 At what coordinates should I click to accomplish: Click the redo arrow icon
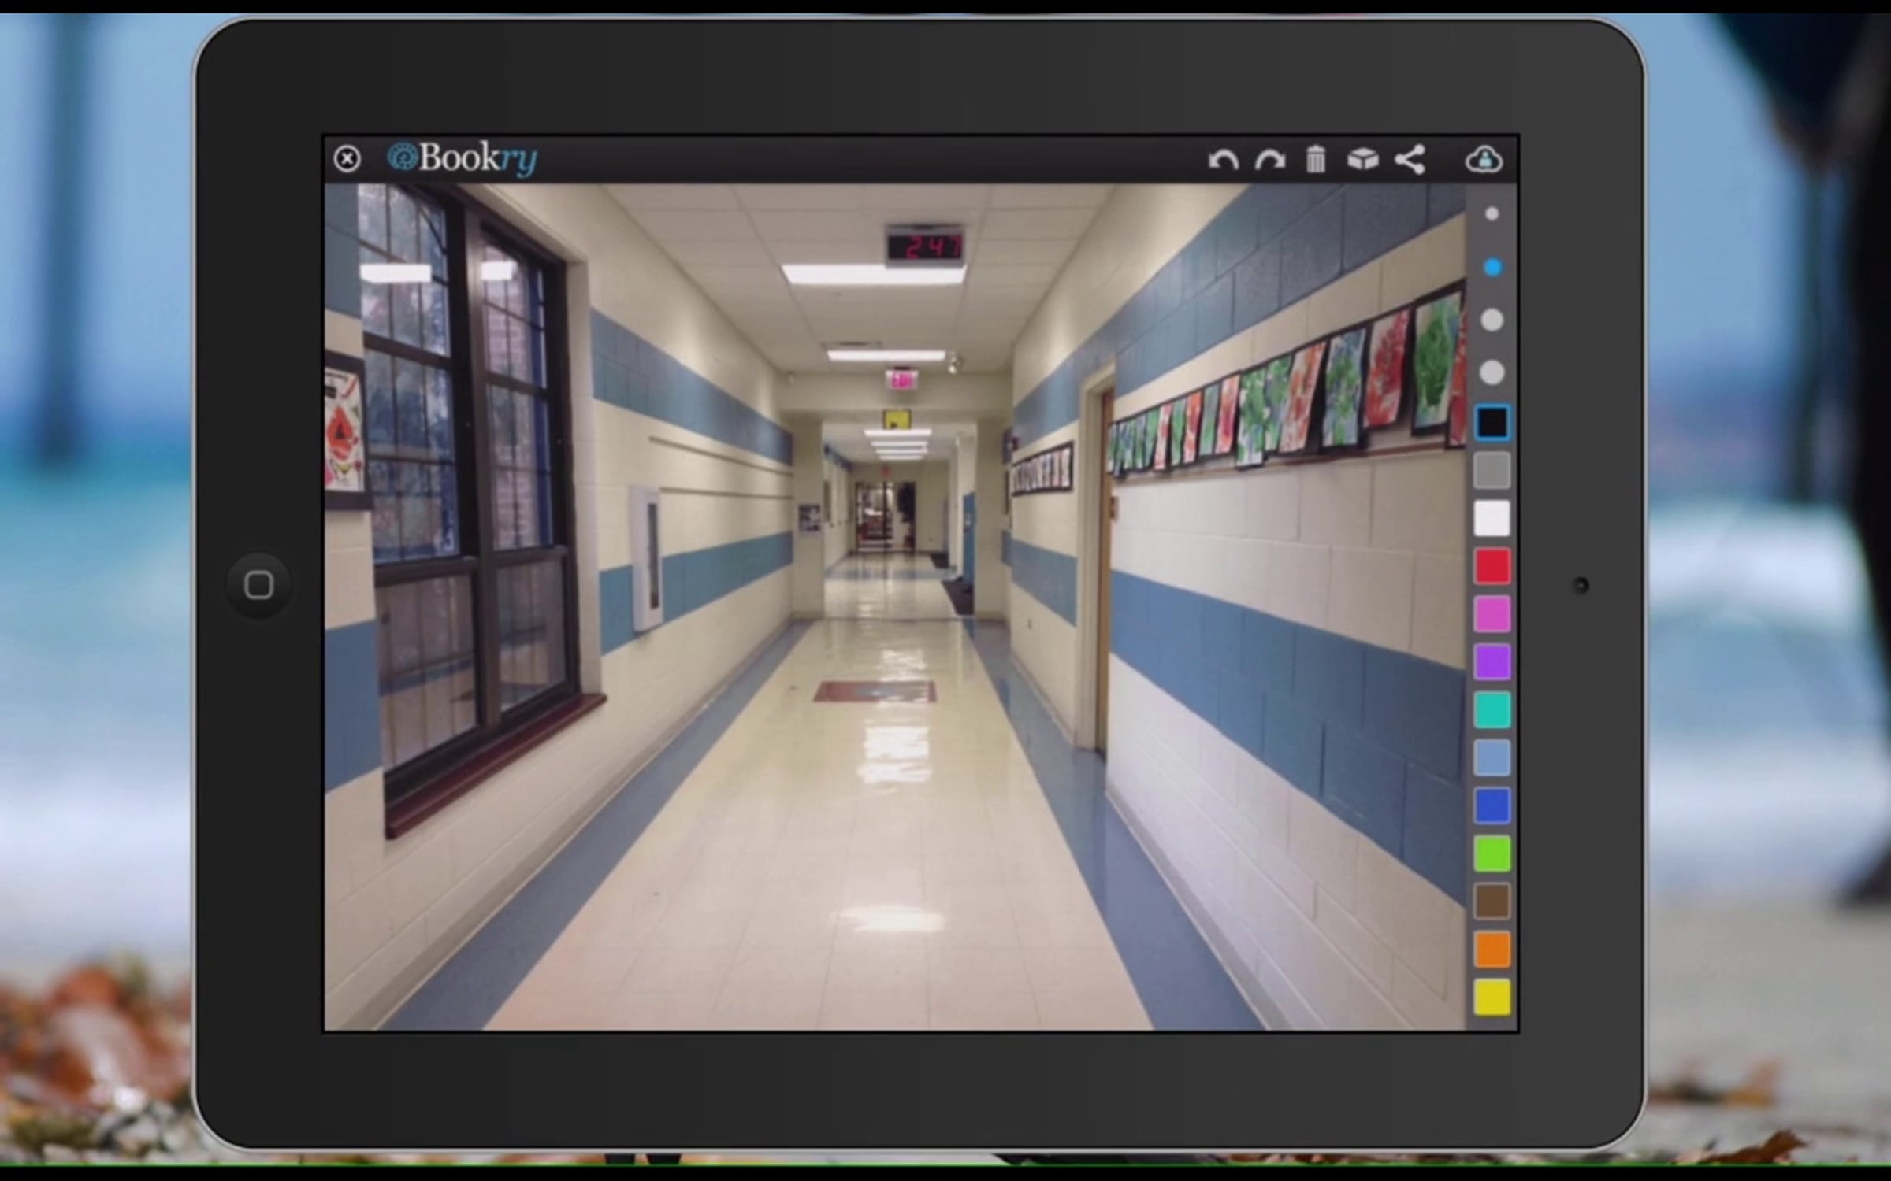click(x=1269, y=160)
